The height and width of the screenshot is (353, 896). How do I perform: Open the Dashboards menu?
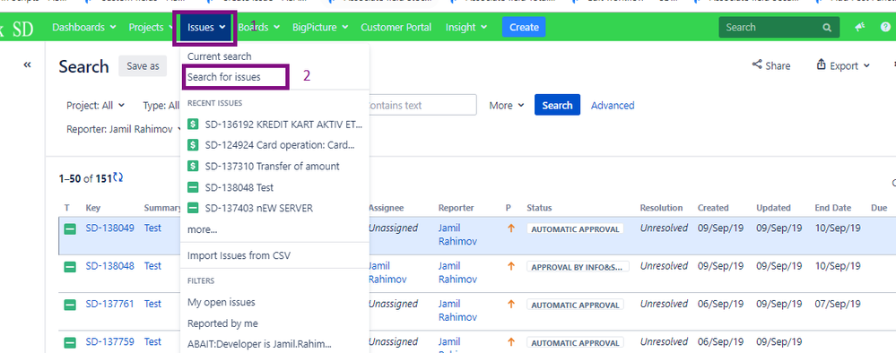(84, 27)
